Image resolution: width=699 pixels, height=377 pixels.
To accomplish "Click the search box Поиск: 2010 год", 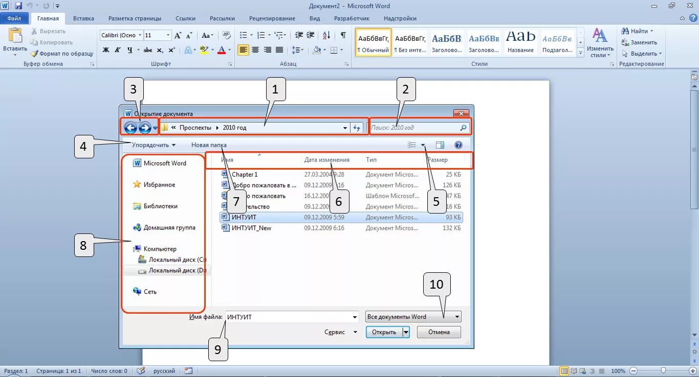I will click(419, 128).
